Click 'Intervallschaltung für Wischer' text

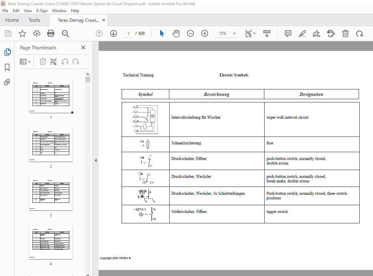(196, 117)
